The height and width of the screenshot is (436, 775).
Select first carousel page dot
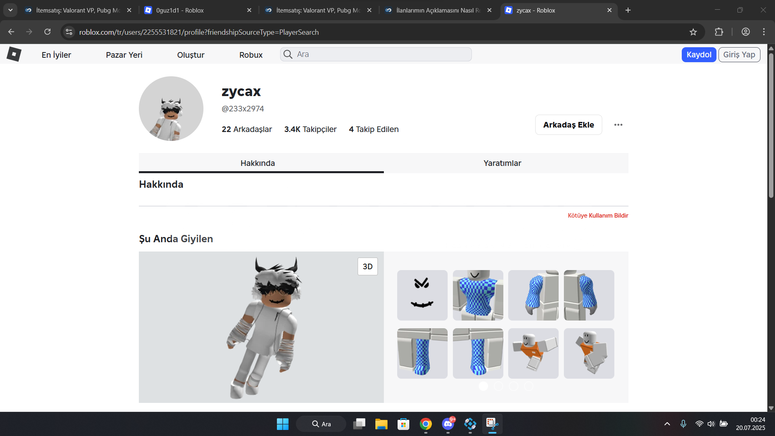point(483,386)
